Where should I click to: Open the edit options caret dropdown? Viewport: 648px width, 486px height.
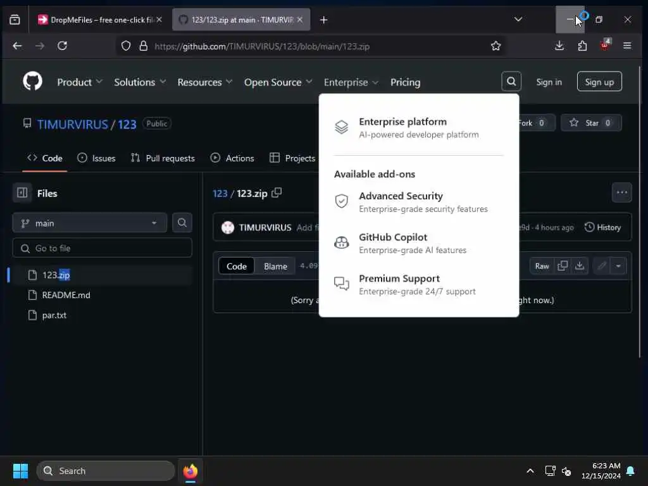[618, 266]
